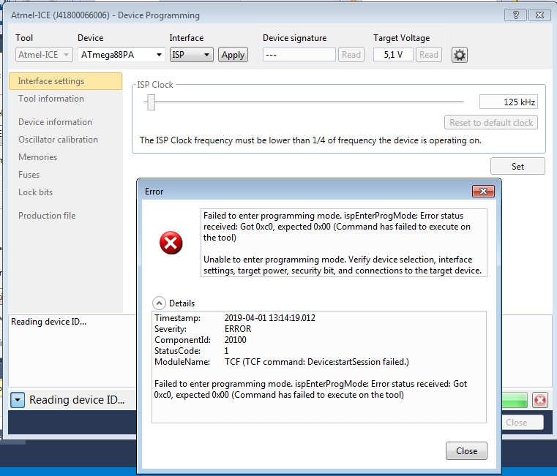557x476 pixels.
Task: Click the Close button of Device Programming window
Action: pyautogui.click(x=522, y=423)
